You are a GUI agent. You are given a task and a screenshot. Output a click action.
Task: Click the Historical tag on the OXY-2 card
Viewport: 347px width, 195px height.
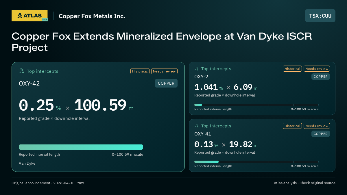(292, 69)
